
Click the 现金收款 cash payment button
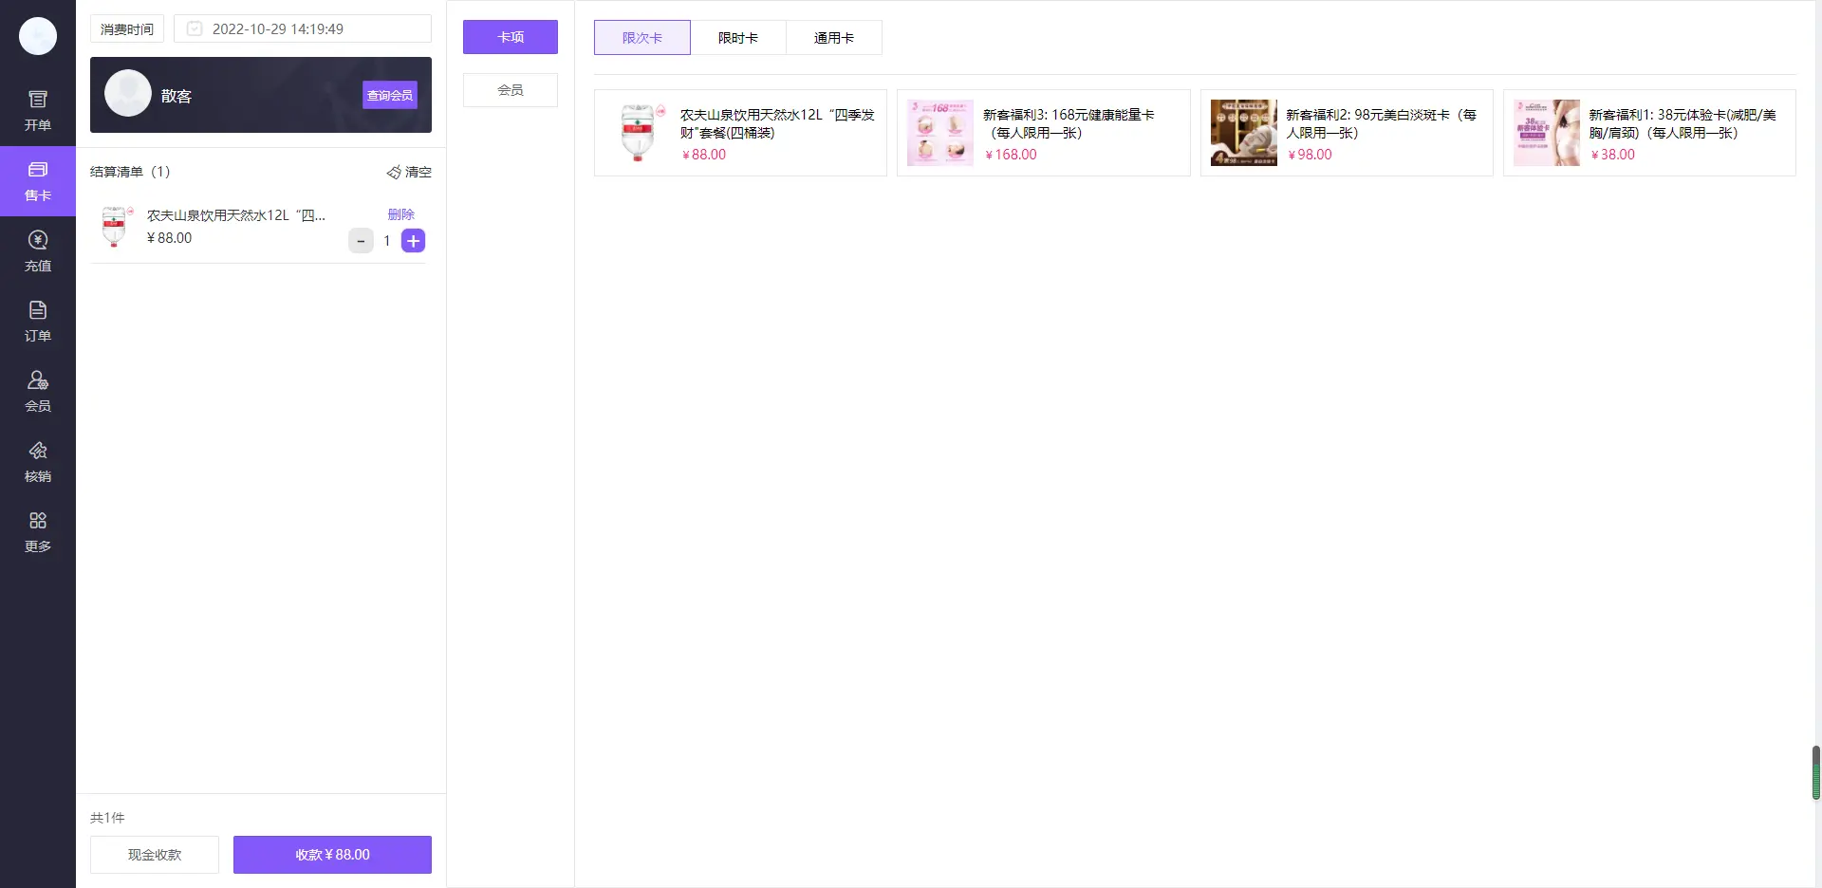point(155,855)
